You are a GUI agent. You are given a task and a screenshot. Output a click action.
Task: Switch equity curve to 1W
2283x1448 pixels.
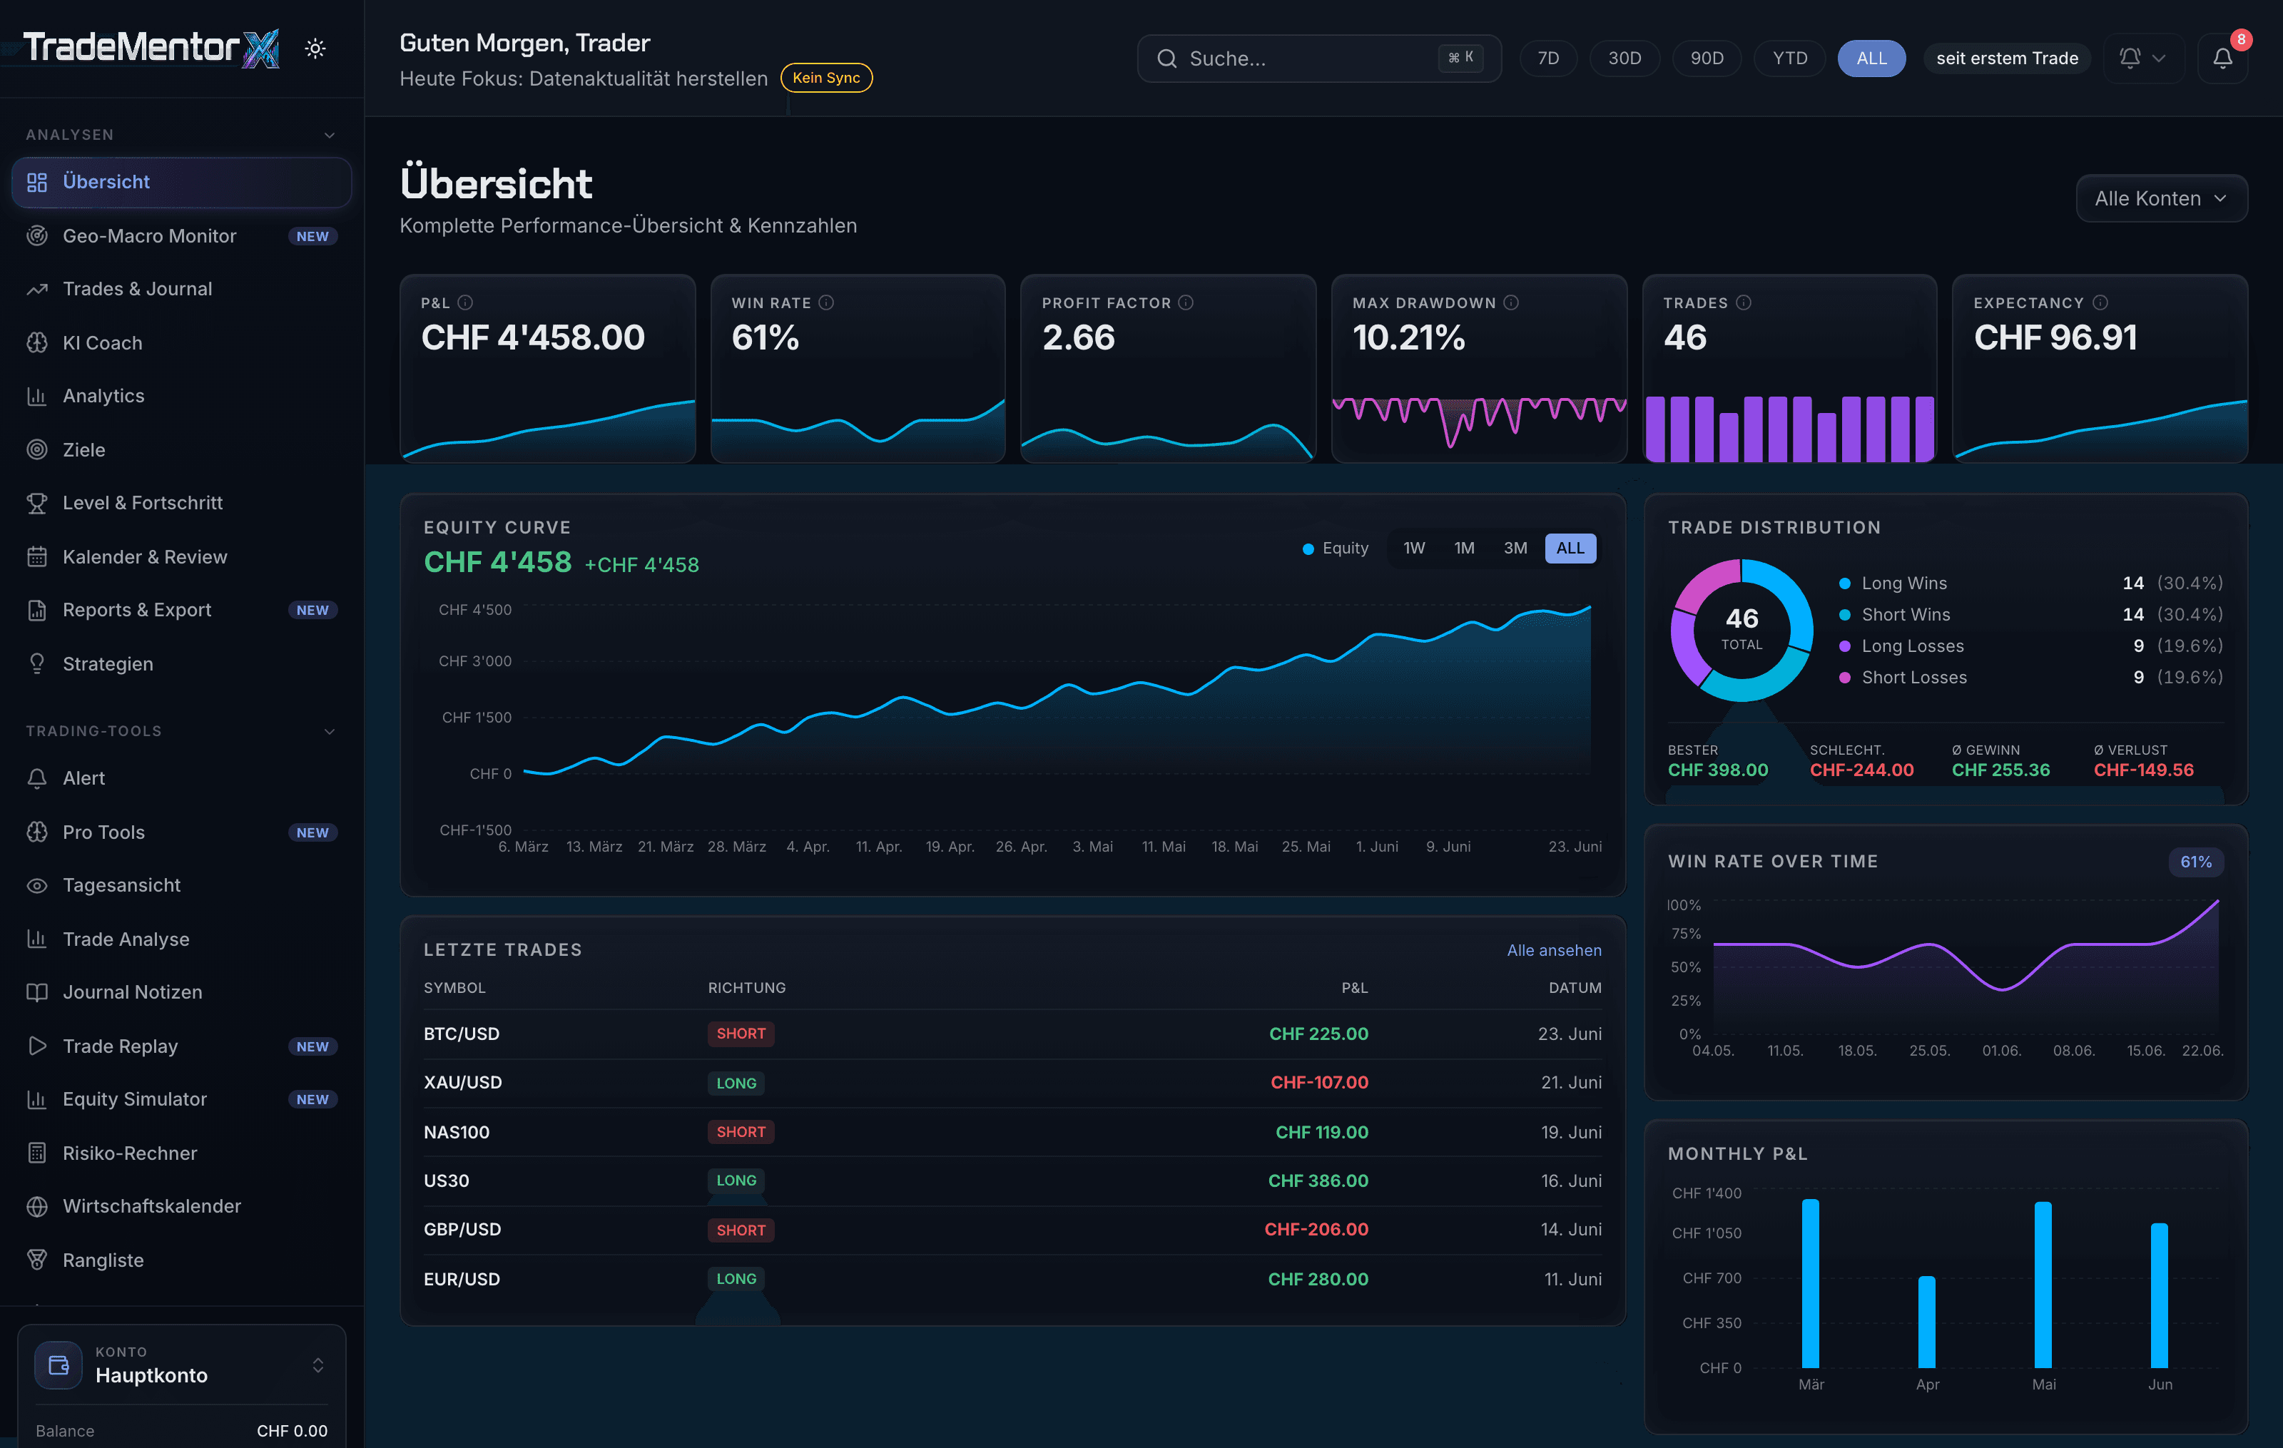coord(1413,549)
